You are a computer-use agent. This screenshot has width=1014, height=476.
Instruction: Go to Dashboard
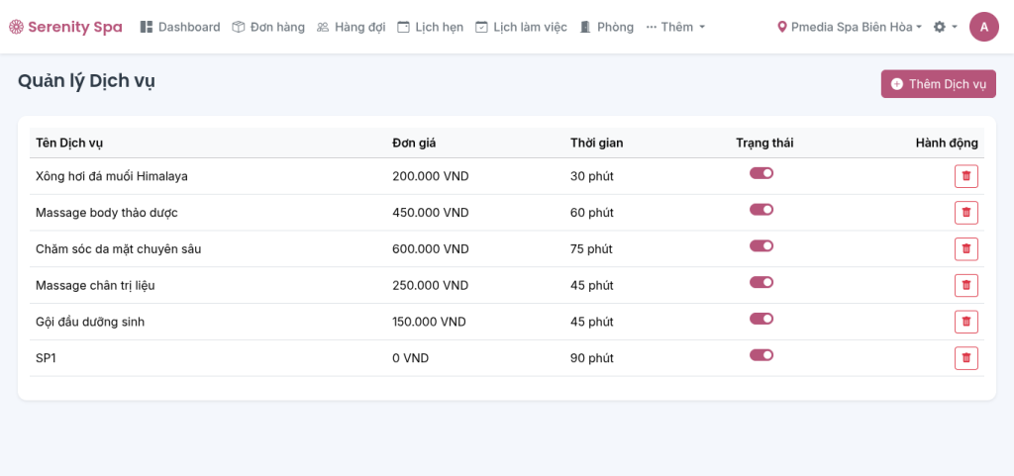pyautogui.click(x=180, y=27)
